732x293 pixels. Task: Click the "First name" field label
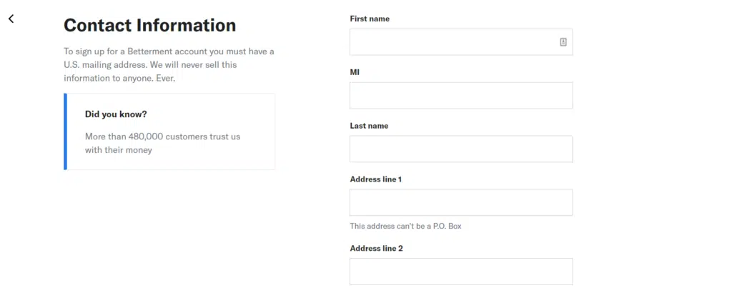point(370,19)
